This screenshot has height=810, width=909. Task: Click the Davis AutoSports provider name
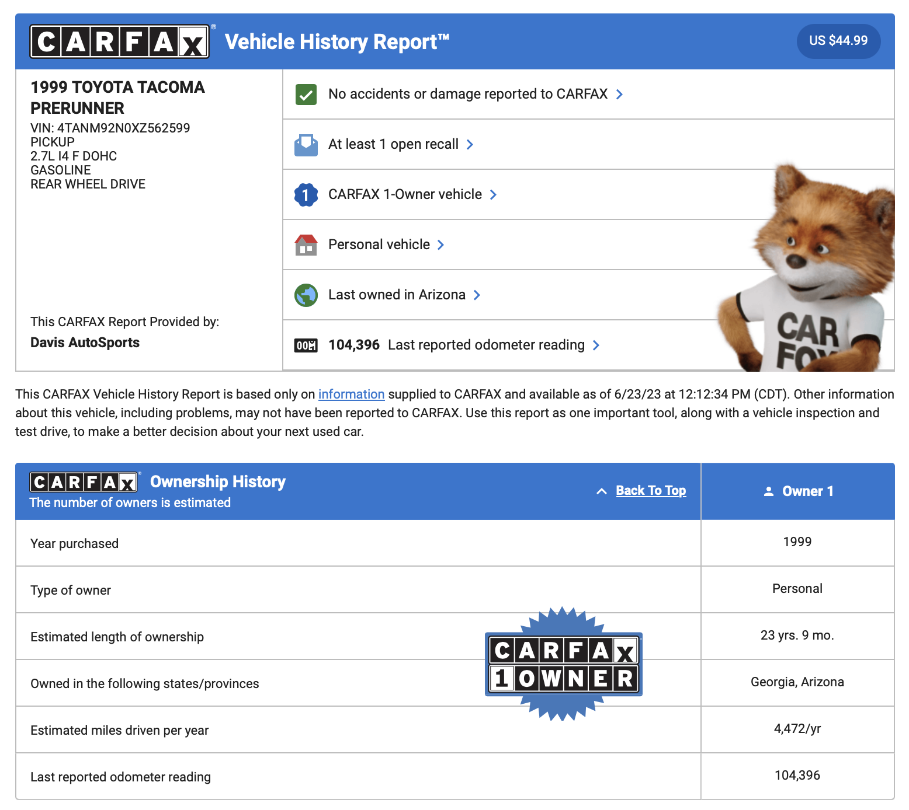pos(85,343)
